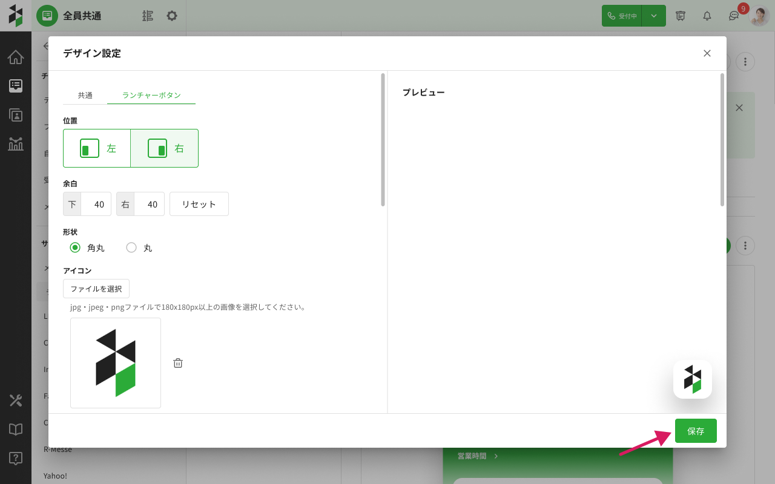Set launcher position to 右

165,148
